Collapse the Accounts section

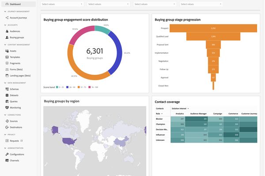[x=5, y=25]
